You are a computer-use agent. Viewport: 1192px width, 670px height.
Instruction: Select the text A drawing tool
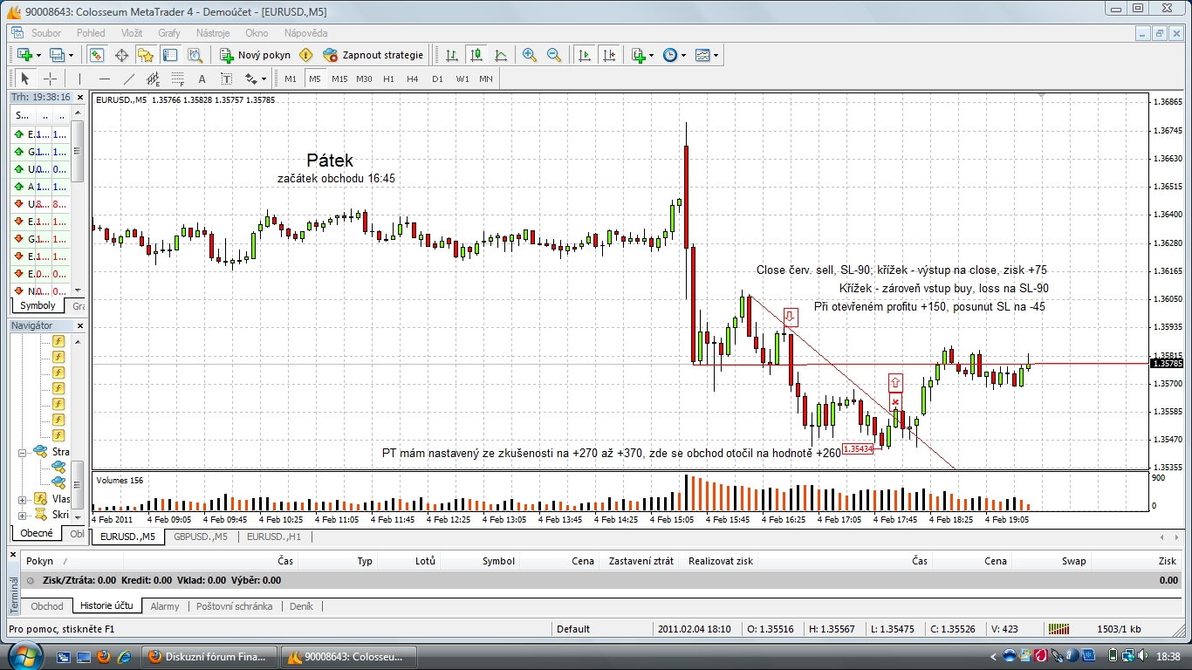[x=202, y=79]
